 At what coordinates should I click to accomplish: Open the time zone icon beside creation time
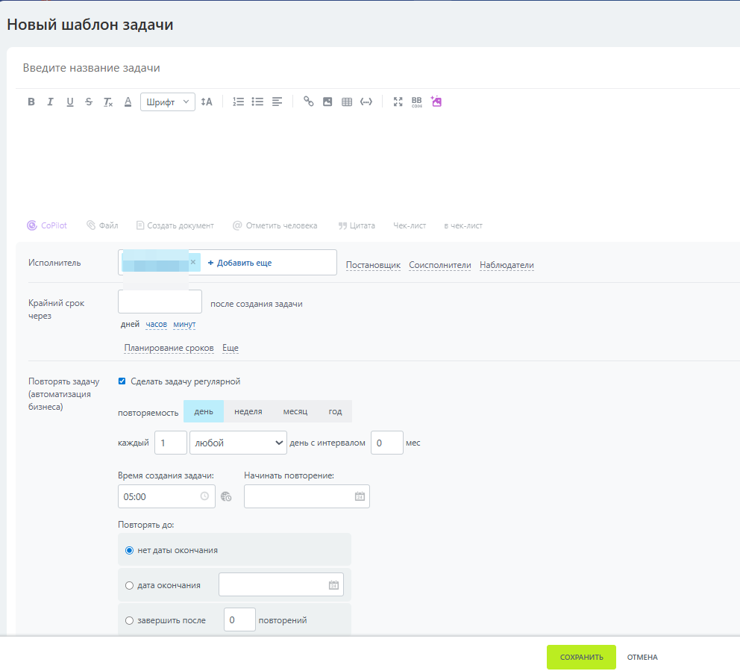[227, 496]
